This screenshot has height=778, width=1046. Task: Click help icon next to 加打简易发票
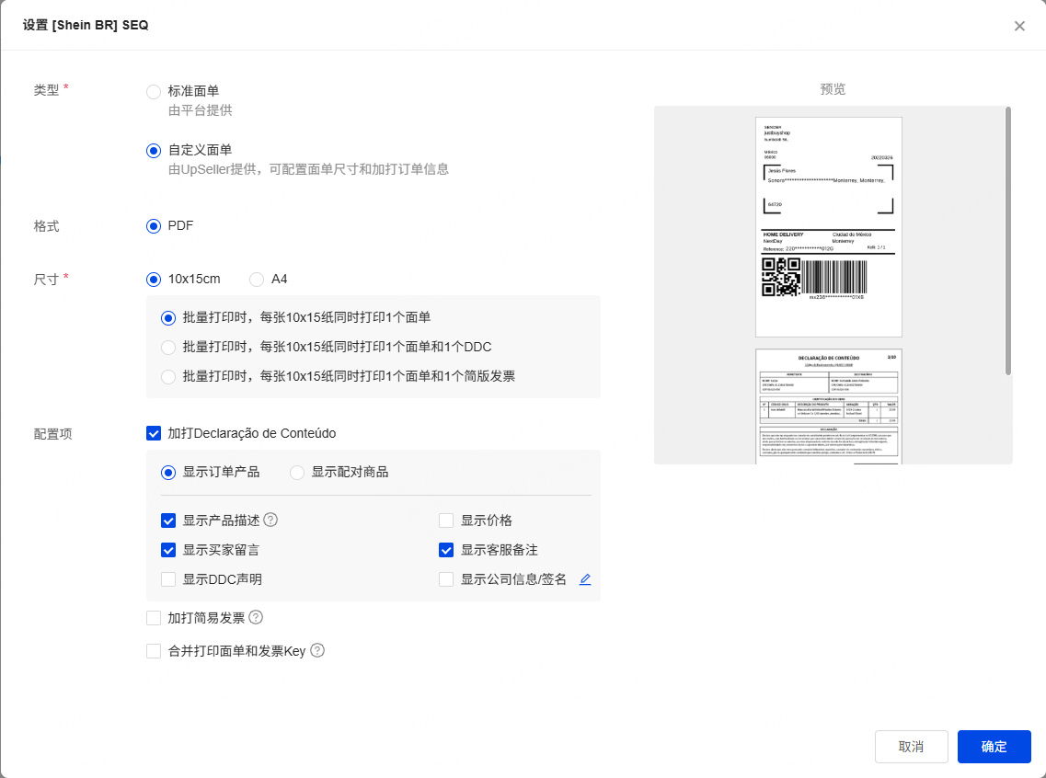coord(256,617)
